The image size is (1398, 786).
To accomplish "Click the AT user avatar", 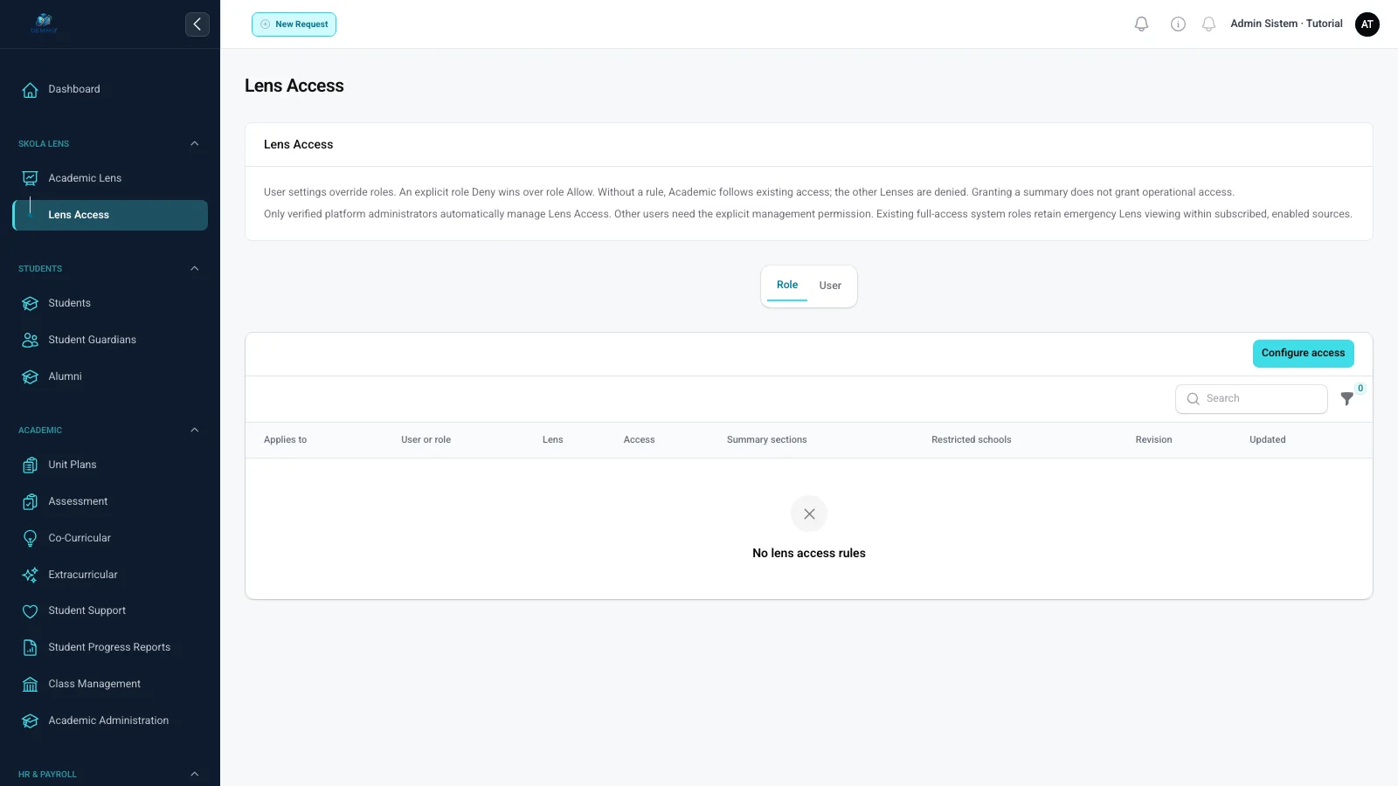I will point(1367,24).
